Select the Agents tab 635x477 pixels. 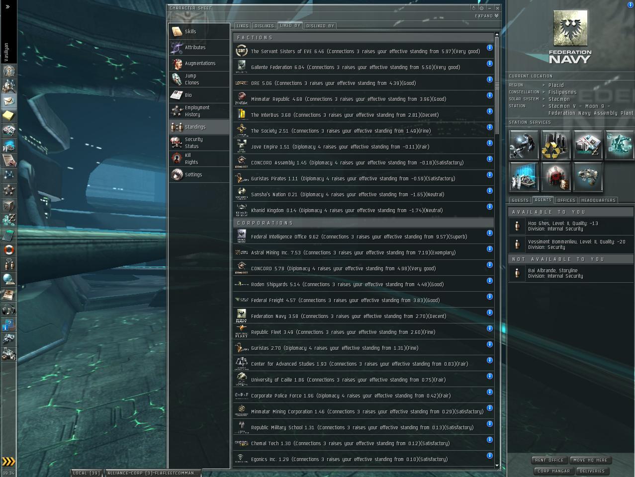coord(543,200)
